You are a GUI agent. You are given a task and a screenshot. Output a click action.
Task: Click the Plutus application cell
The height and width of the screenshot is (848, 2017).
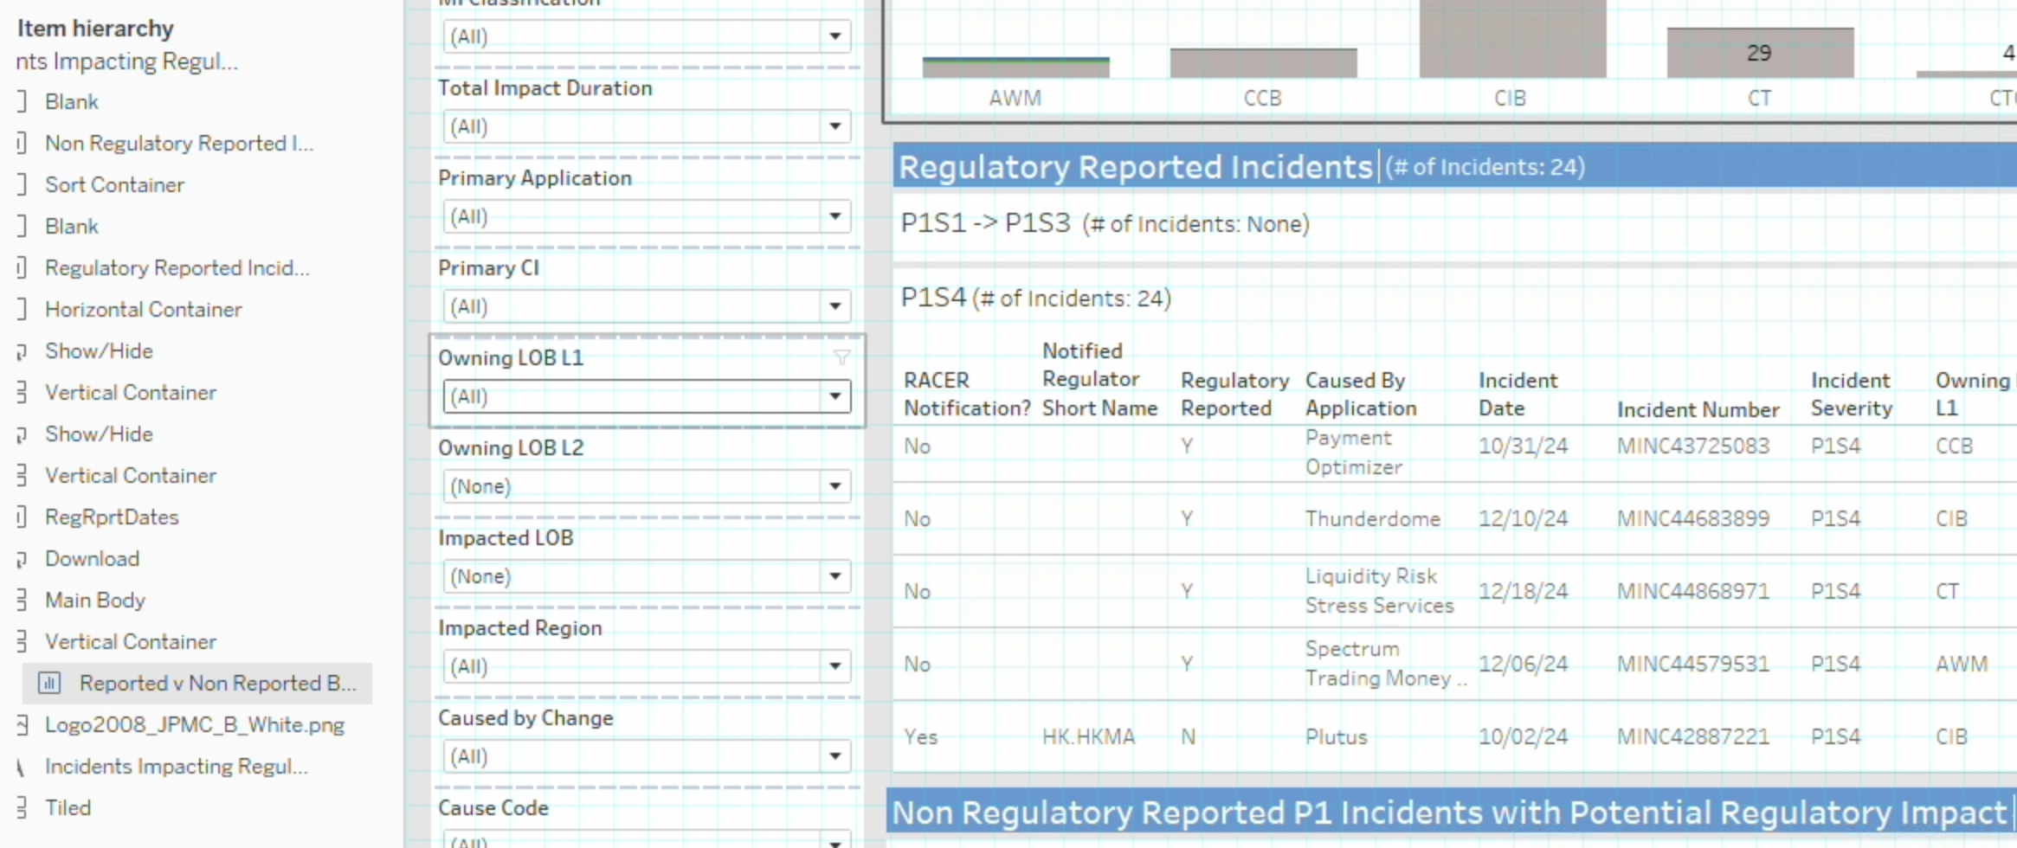(1337, 736)
